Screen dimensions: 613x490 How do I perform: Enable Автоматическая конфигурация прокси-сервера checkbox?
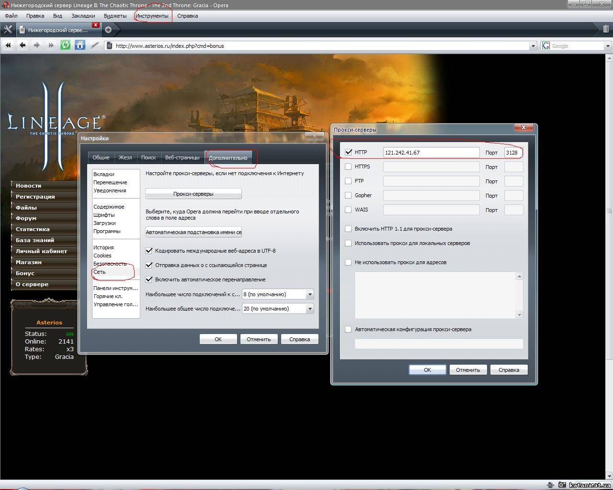click(349, 329)
